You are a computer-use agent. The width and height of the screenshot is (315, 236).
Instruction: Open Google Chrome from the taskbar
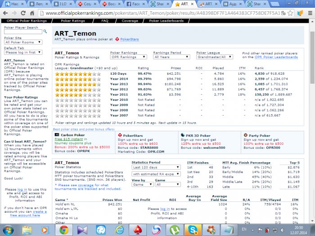pyautogui.click(x=63, y=229)
